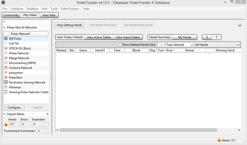Viewport: 247px width, 145px height.
Task: Click the GTECH G2 (Boss) icon
Action: pyautogui.click(x=6, y=48)
